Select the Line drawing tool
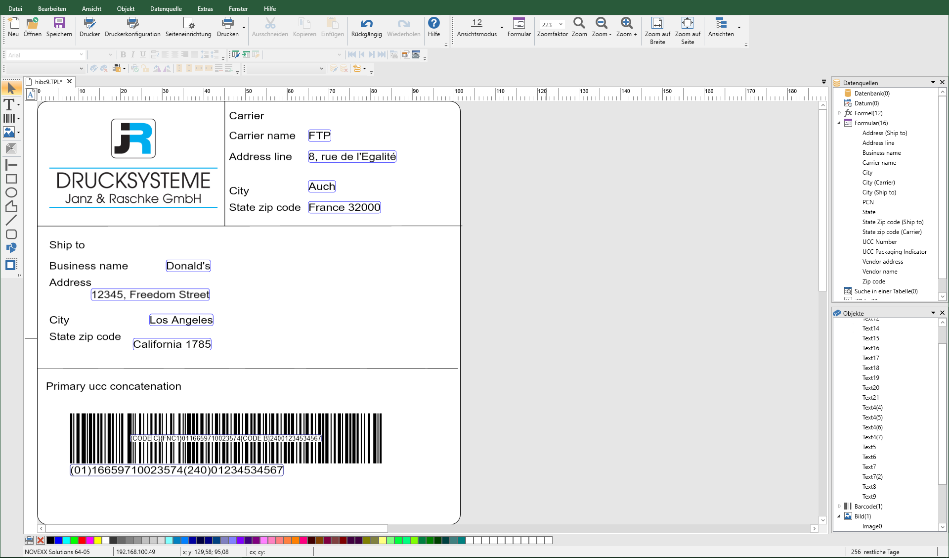 click(x=11, y=220)
